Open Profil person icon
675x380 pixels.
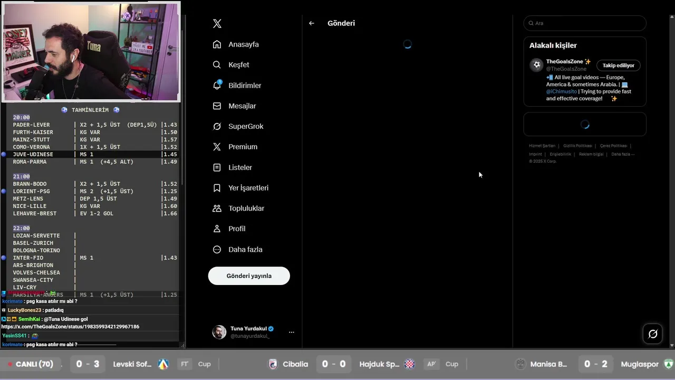[217, 229]
